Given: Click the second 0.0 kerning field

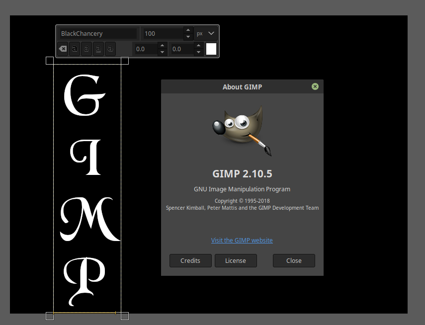Looking at the screenshot, I should [x=183, y=49].
